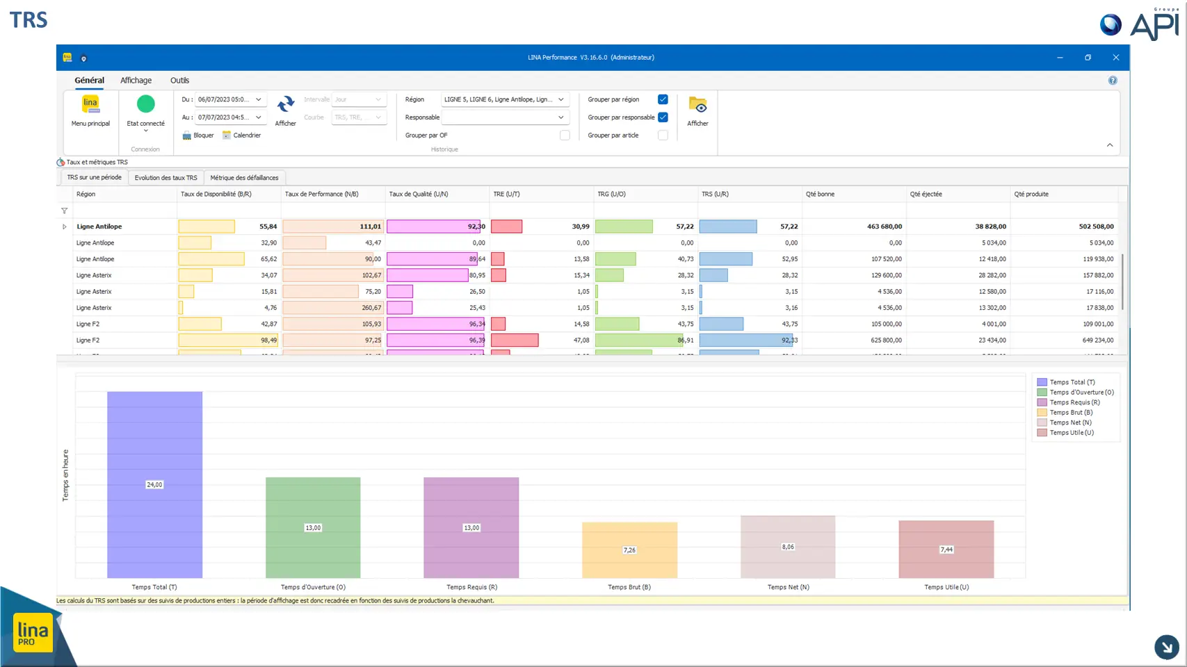Open the Calendrier calendar icon
This screenshot has height=667, width=1187.
pos(227,135)
